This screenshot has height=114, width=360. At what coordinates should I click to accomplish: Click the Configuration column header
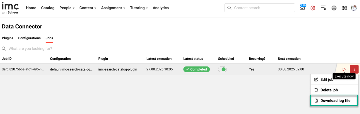[x=60, y=59]
